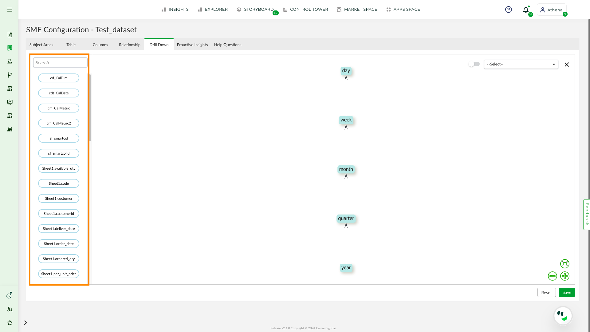The height and width of the screenshot is (332, 590).
Task: Open the flask lab sidebar icon
Action: pos(10,61)
